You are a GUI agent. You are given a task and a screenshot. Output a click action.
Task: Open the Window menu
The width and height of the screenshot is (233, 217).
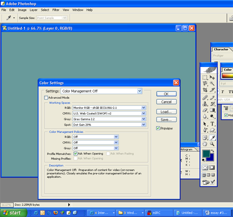[78, 10]
